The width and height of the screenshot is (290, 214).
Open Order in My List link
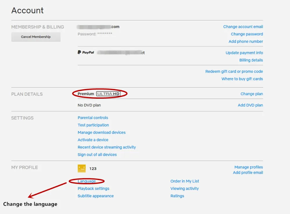pos(185,181)
